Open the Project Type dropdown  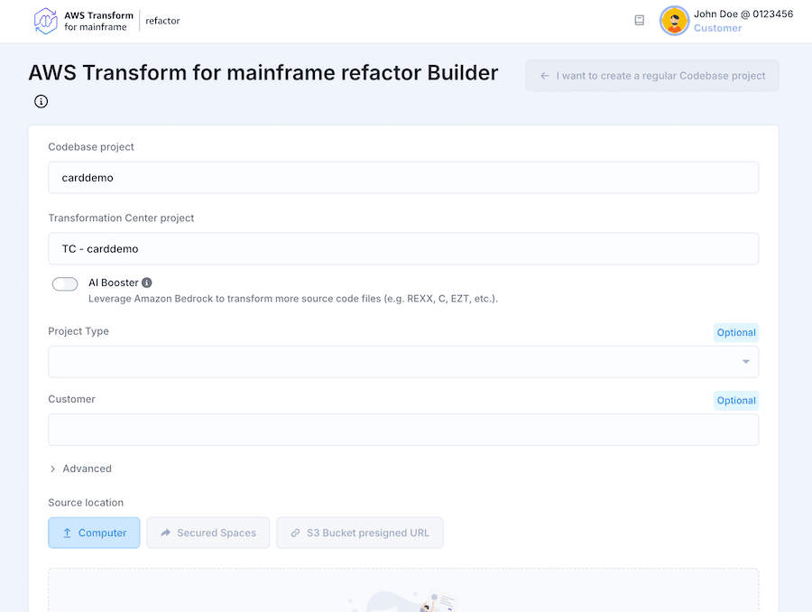point(402,362)
